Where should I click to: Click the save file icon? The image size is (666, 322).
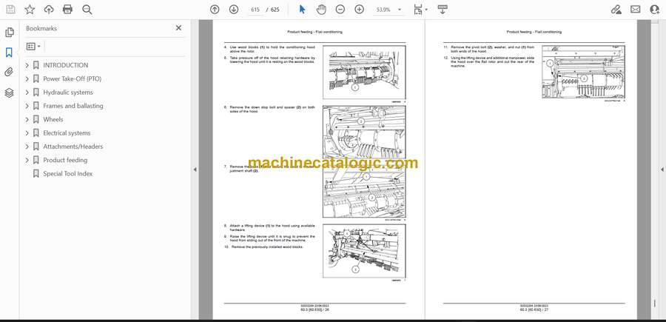point(10,10)
